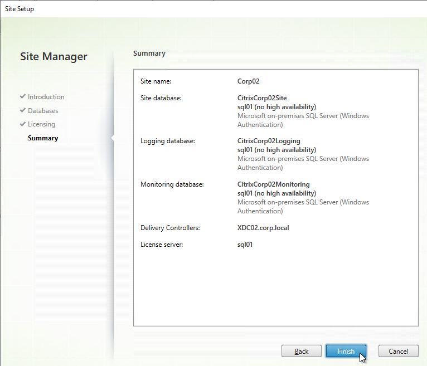Click the Finish button
The height and width of the screenshot is (366, 427).
(346, 351)
